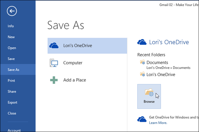Click Close in the sidebar

coord(18,113)
